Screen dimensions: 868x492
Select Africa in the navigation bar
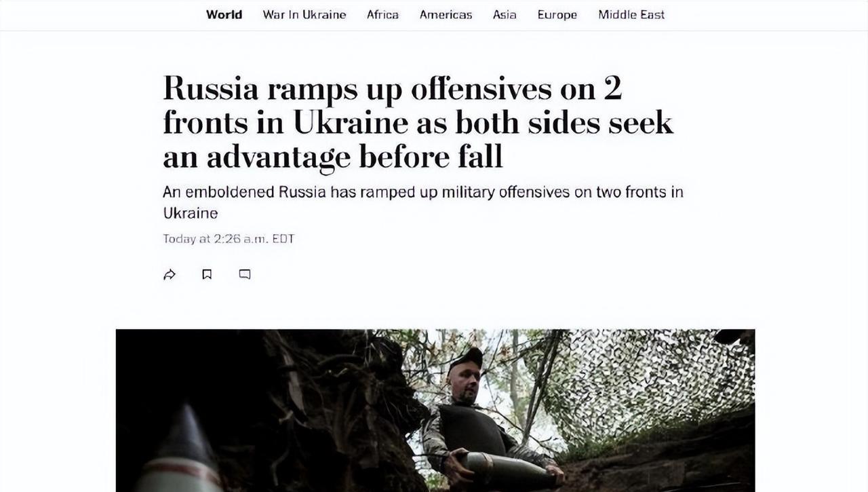tap(382, 14)
